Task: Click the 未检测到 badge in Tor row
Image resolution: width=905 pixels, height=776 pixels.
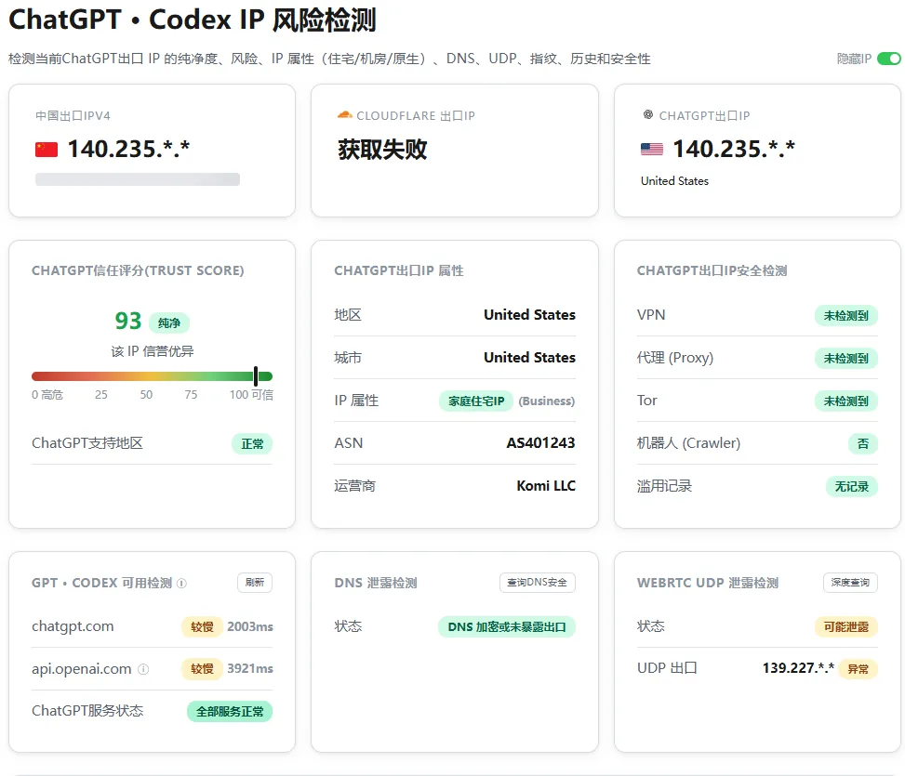Action: click(846, 401)
